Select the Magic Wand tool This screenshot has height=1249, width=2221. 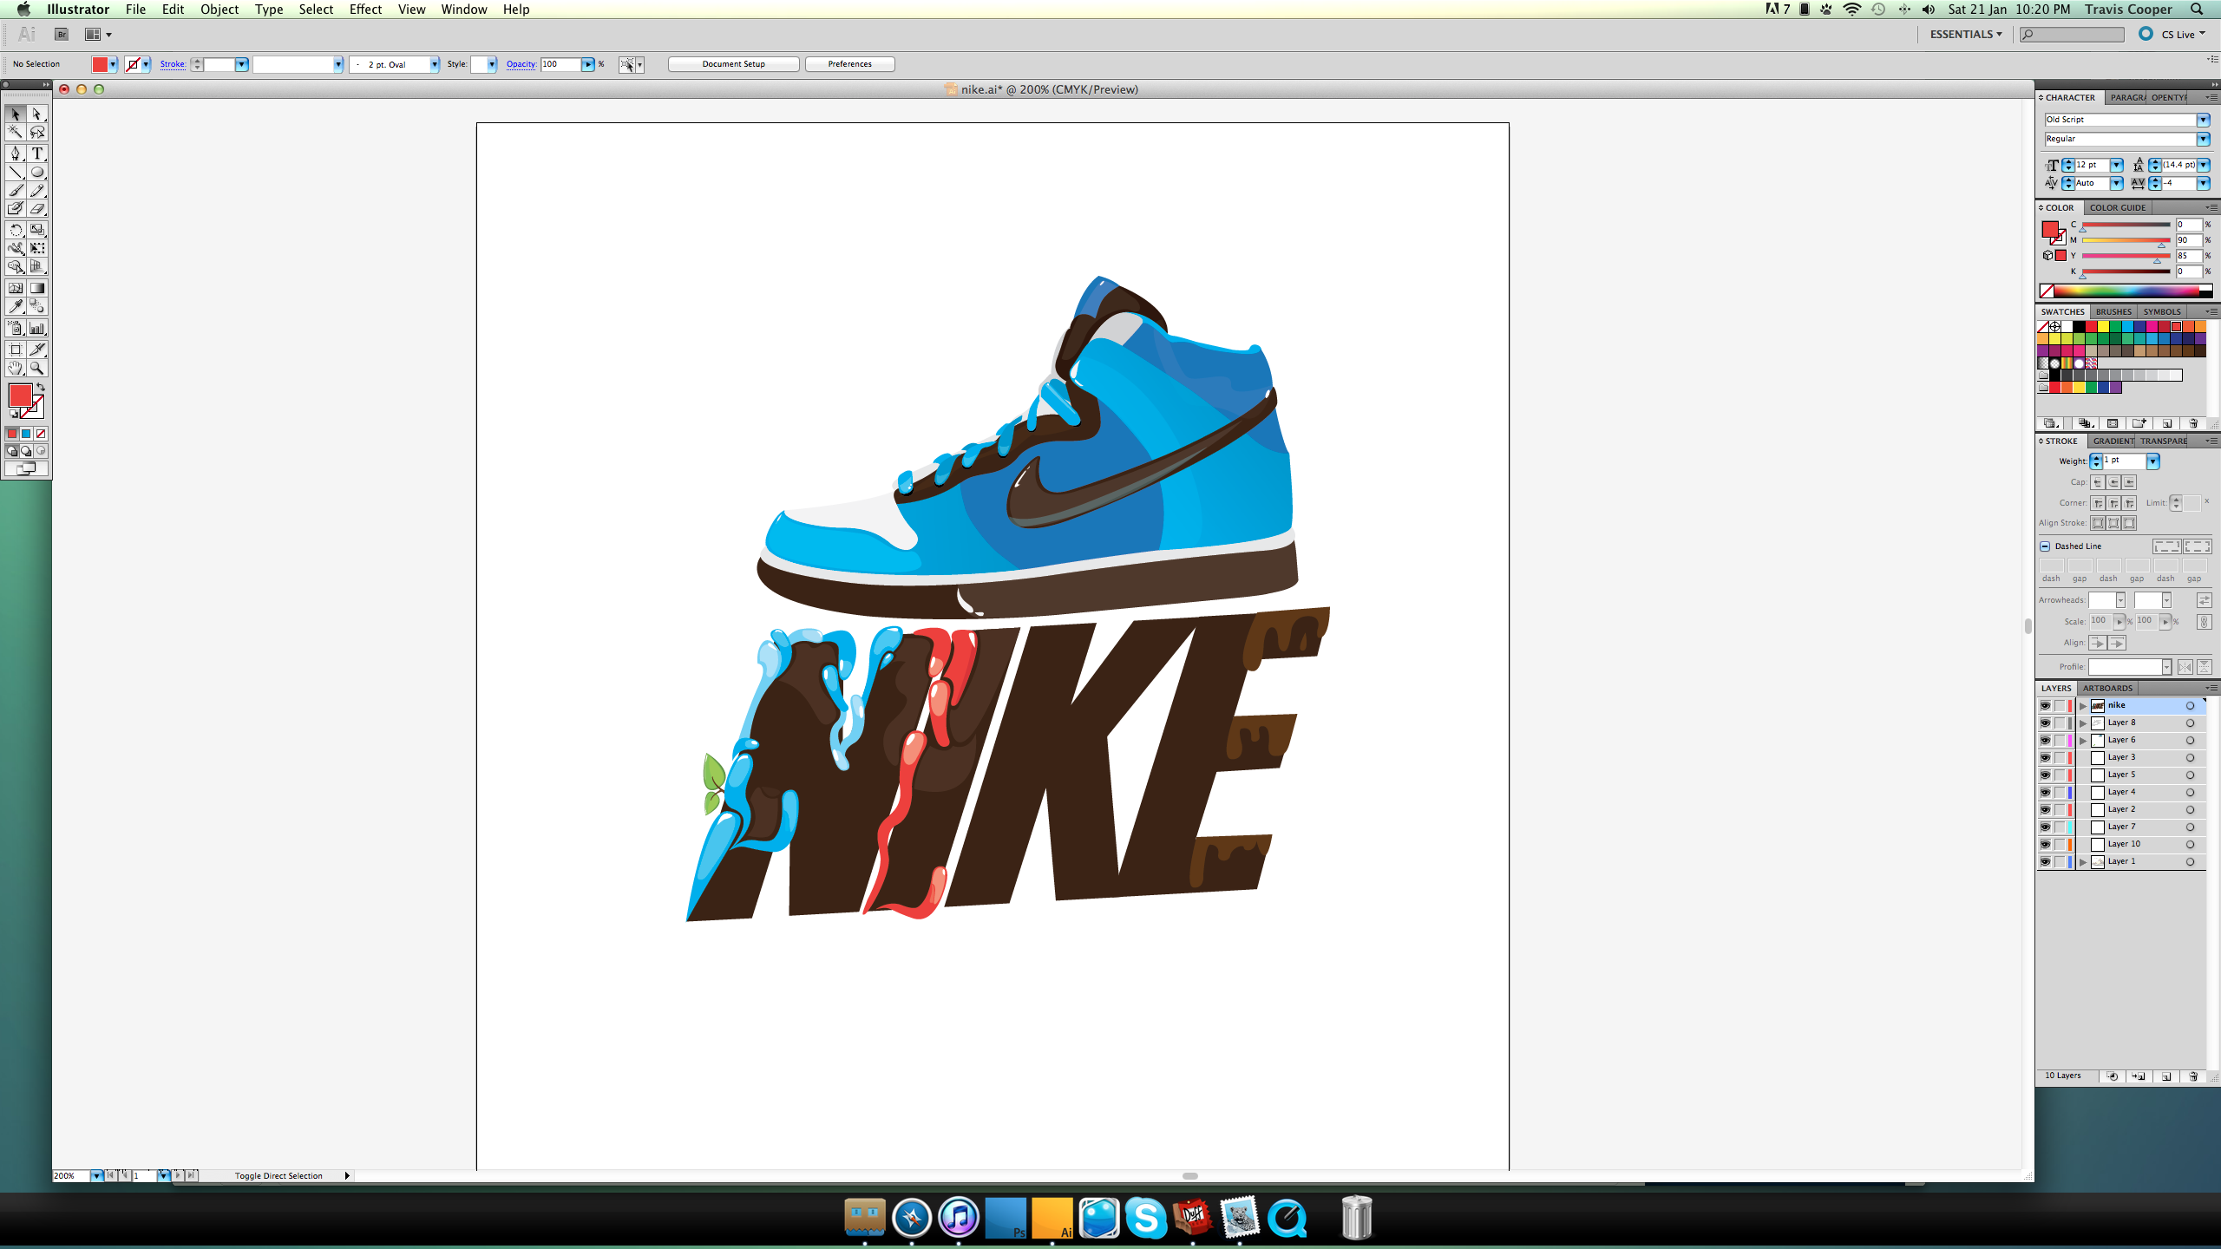[x=16, y=133]
